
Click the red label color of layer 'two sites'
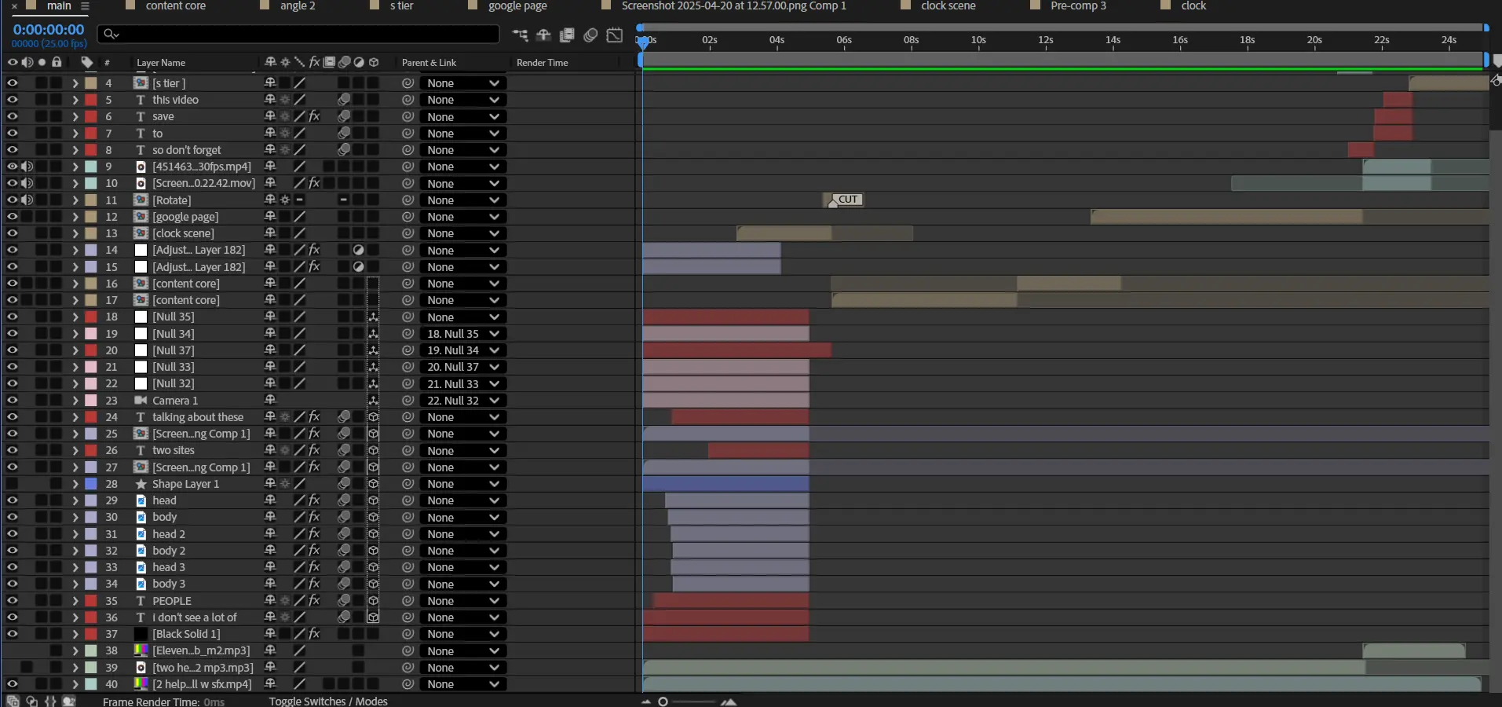coord(91,451)
